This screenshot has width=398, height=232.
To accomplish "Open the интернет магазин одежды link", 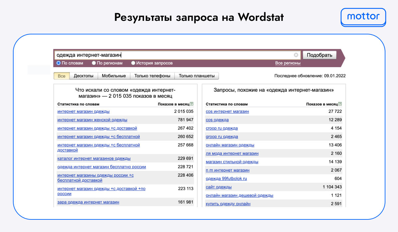I will [x=84, y=112].
